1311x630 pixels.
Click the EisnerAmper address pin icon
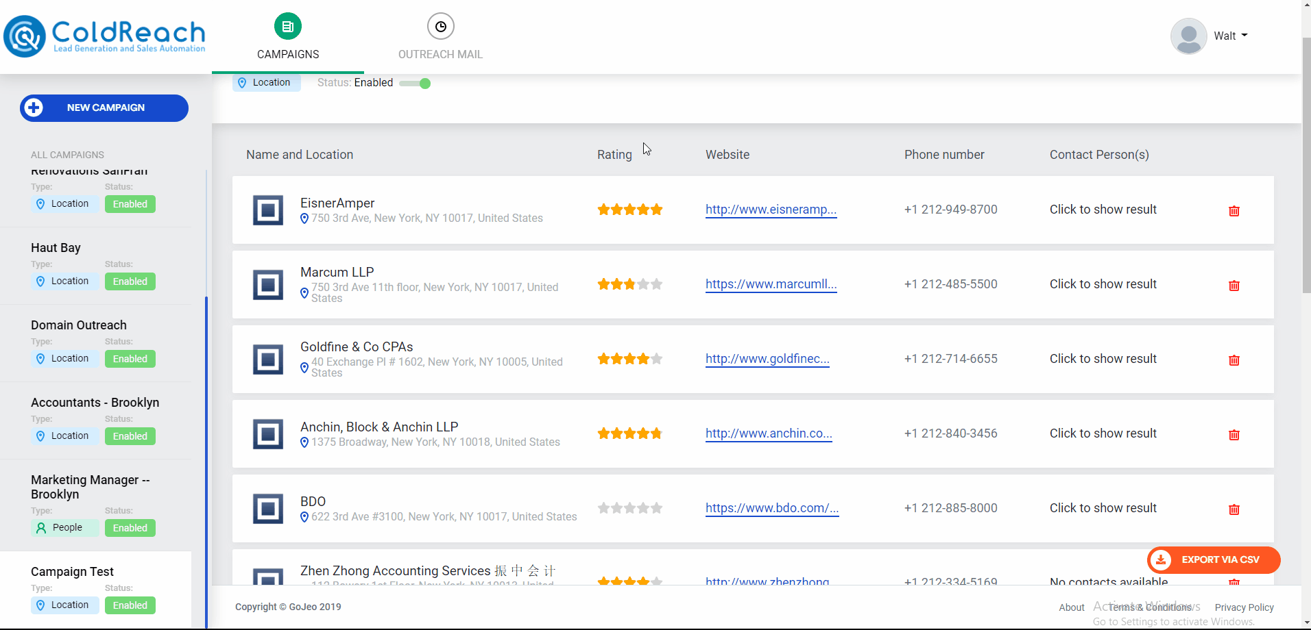pyautogui.click(x=304, y=219)
